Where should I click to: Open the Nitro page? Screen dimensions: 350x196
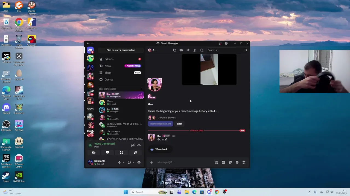tap(121, 66)
